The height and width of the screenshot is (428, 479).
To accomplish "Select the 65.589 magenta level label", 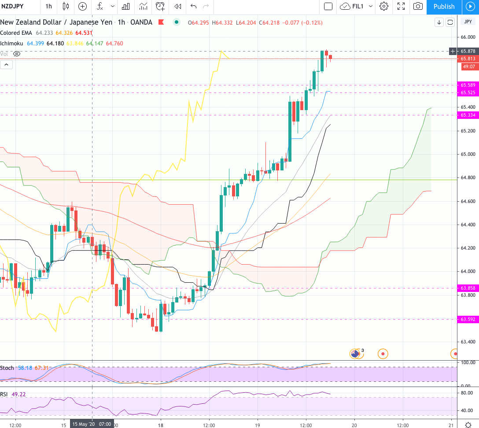I will [x=468, y=85].
